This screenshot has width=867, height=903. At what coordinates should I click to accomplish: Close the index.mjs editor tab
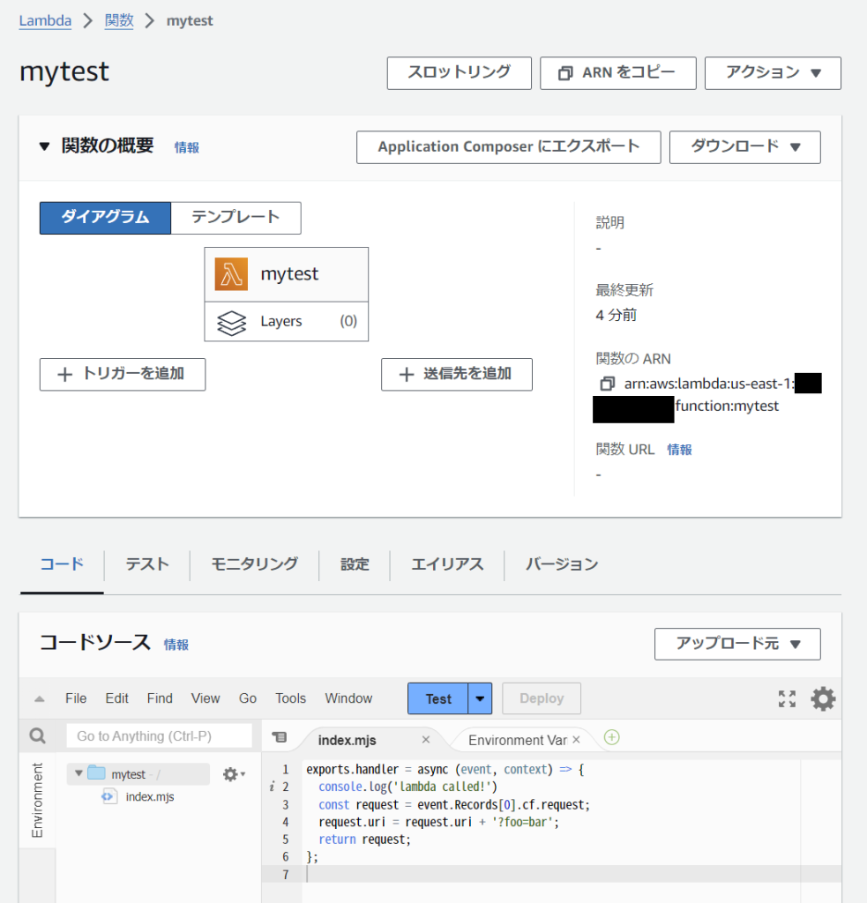(426, 740)
